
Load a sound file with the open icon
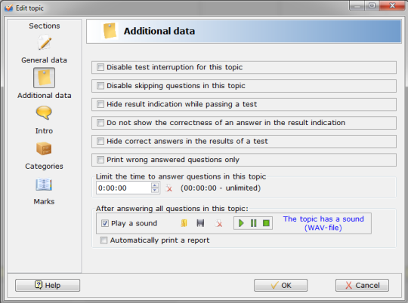[x=184, y=223]
